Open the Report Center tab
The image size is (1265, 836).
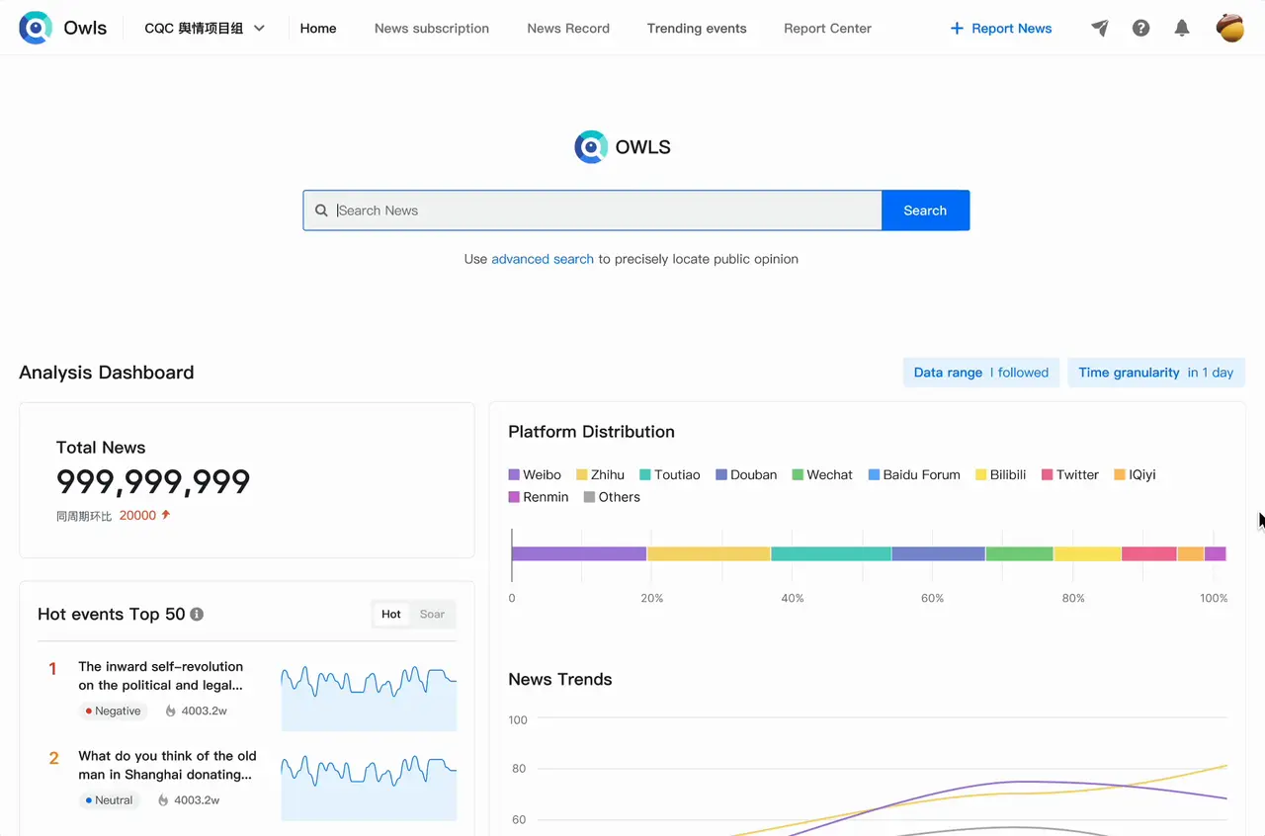click(827, 29)
